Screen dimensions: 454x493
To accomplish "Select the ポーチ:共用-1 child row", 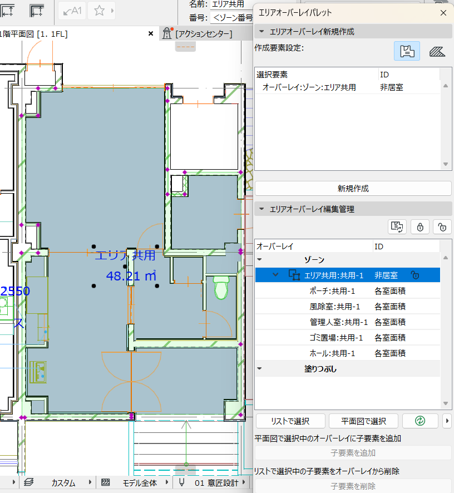I will click(x=347, y=291).
